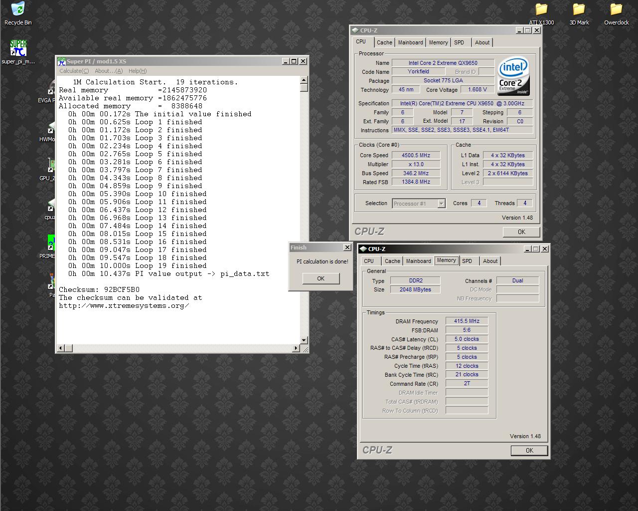Click the Multiplier x 13.0 field
The height and width of the screenshot is (511, 638).
point(416,164)
